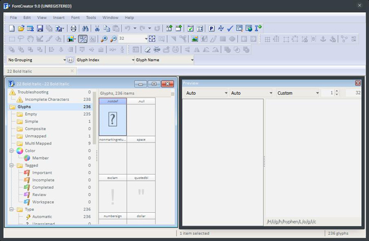Viewport: 369px width, 241px height.
Task: Zoom in with the plus magnifier icon
Action: (x=104, y=39)
